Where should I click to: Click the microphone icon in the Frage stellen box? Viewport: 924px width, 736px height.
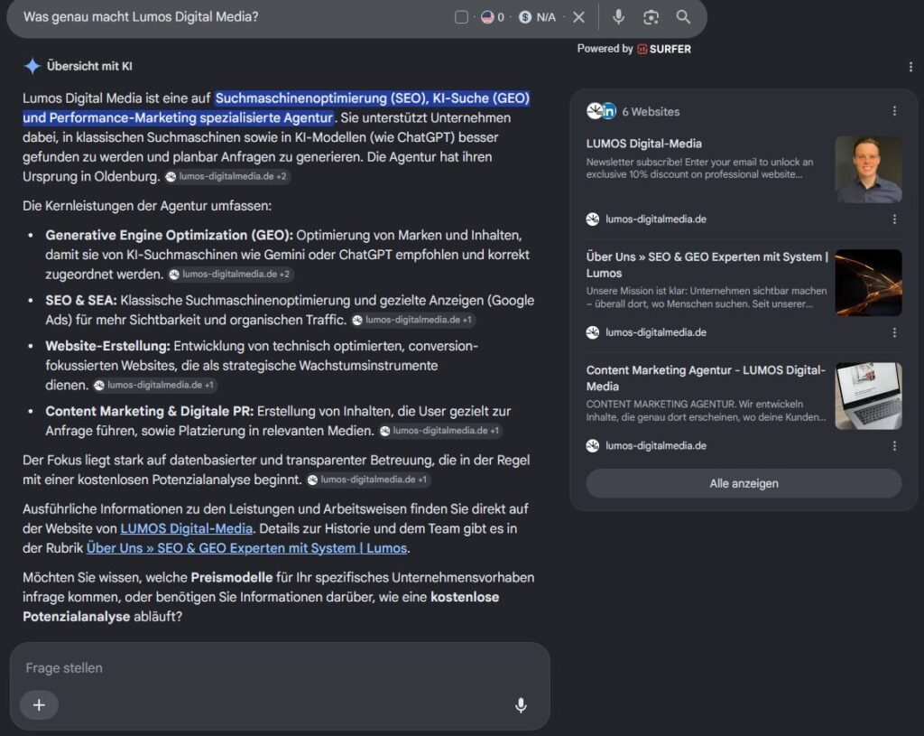click(x=521, y=705)
